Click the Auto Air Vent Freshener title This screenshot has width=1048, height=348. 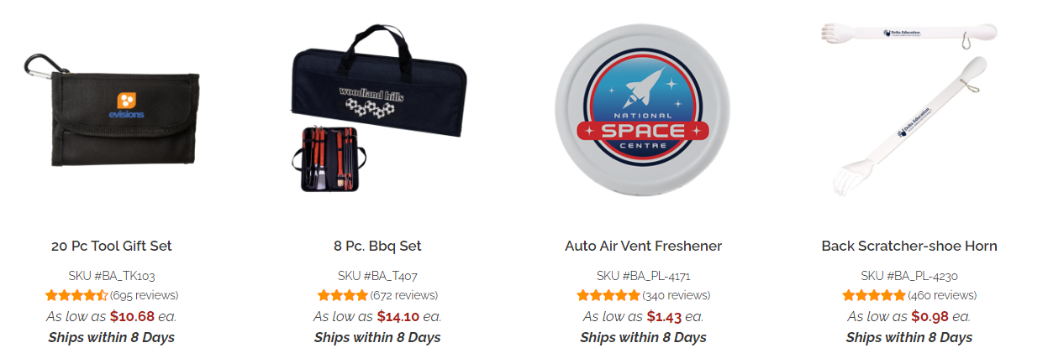pos(643,247)
